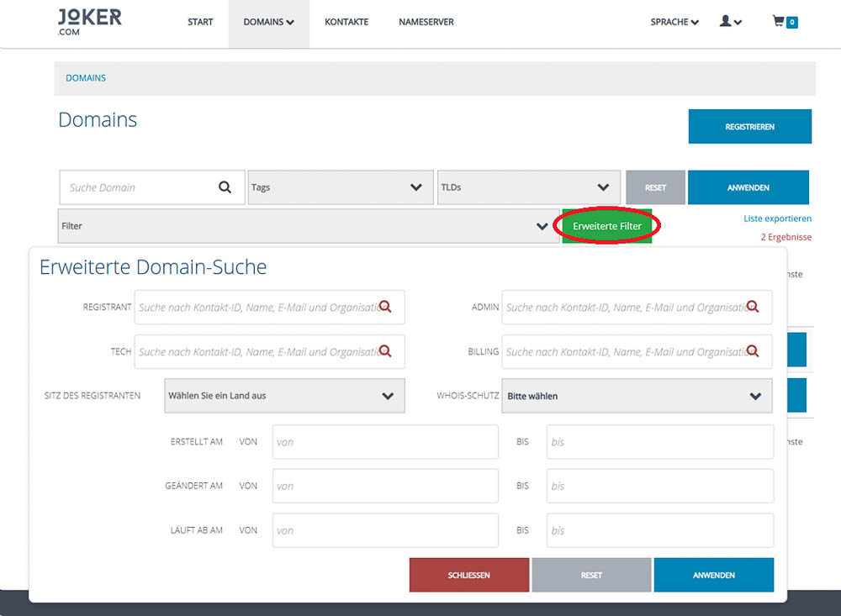Open the Domains menu in navigation
Viewport: 841px width, 616px height.
tap(268, 22)
